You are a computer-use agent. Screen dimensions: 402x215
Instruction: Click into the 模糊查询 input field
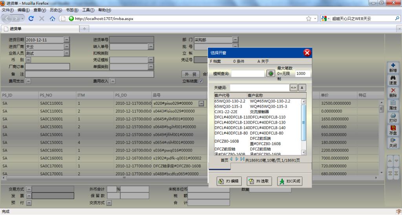pos(247,73)
